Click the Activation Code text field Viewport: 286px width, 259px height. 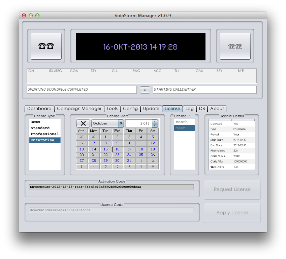pyautogui.click(x=111, y=187)
